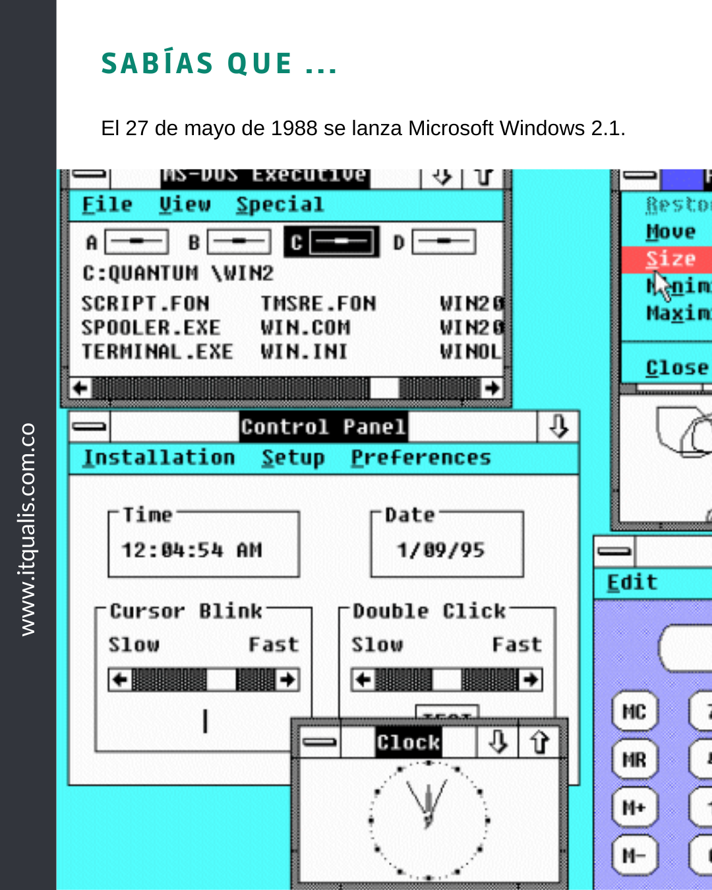Maximize MS-DOS Executive with up arrow
This screenshot has height=890, width=712.
[484, 177]
